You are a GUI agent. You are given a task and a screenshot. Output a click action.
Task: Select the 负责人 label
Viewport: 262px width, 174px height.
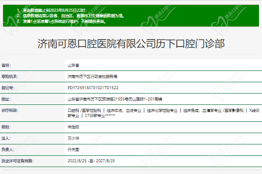pyautogui.click(x=8, y=150)
